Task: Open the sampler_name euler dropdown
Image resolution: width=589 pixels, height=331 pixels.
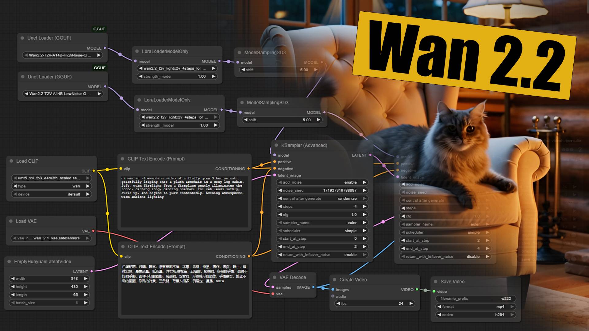Action: coord(322,223)
